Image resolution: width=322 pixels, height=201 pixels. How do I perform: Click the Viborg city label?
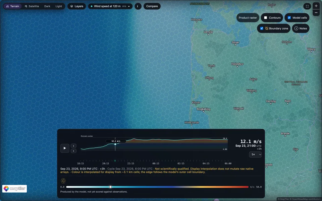[x=311, y=49]
